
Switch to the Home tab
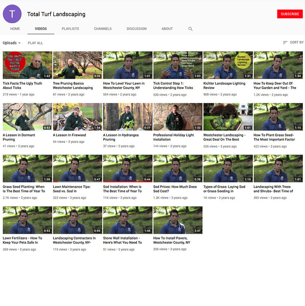pos(15,29)
